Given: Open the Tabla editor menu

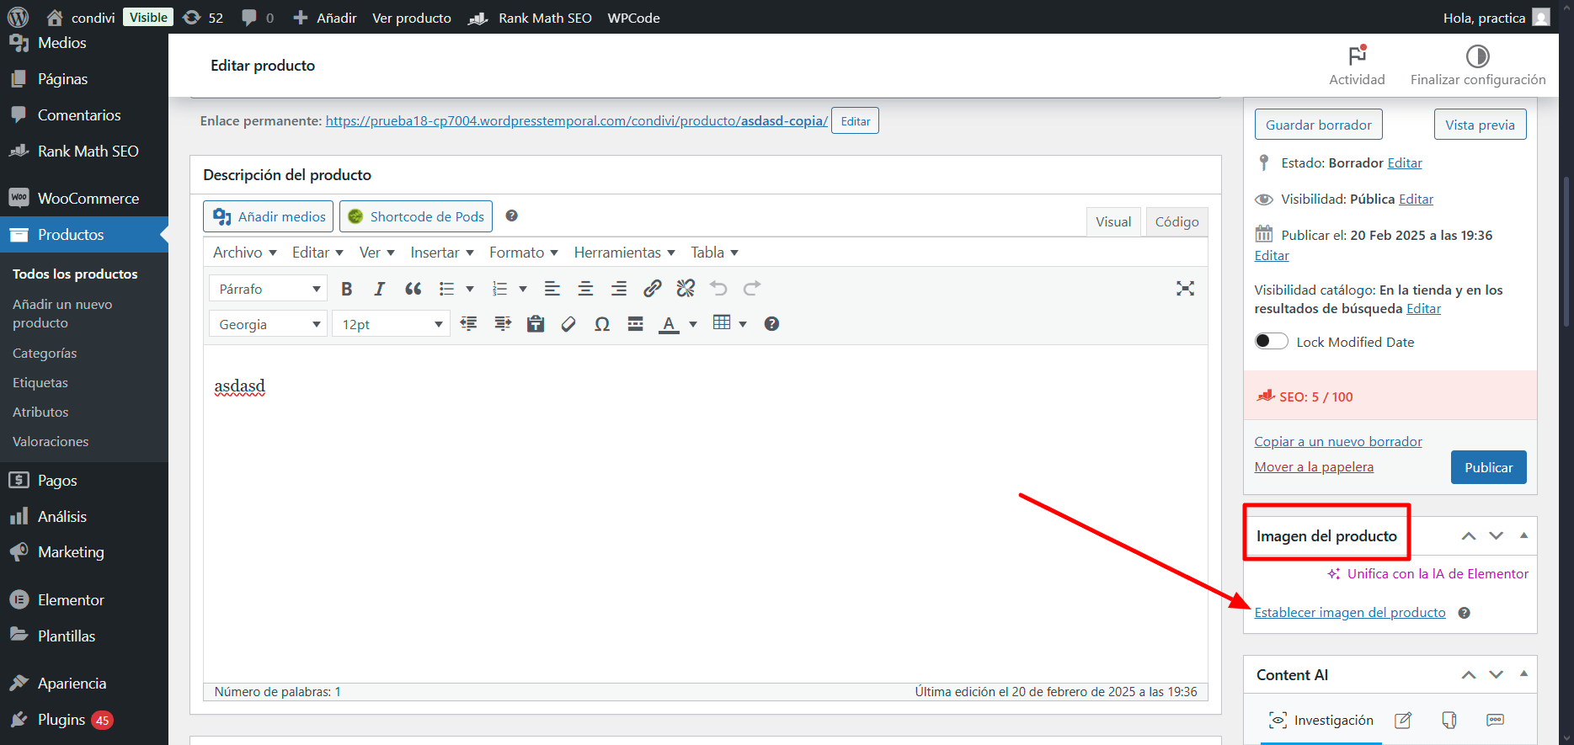Looking at the screenshot, I should coord(715,253).
